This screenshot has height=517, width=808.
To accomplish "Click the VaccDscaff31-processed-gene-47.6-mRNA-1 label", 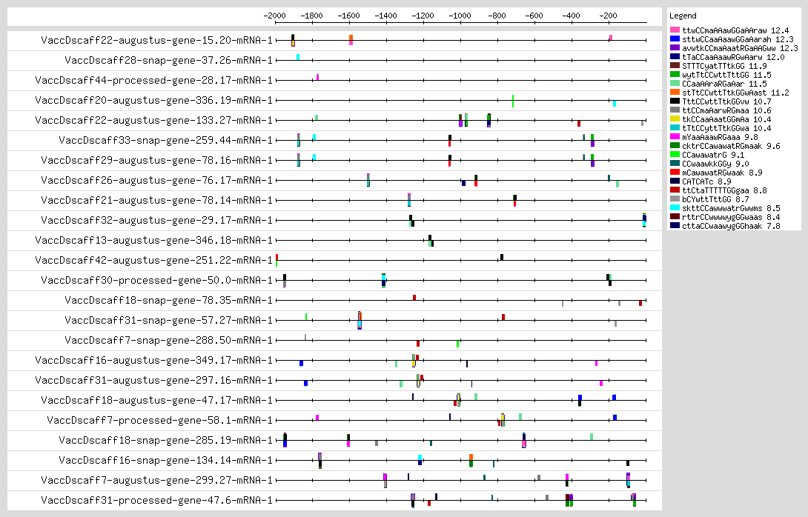I will pos(156,500).
